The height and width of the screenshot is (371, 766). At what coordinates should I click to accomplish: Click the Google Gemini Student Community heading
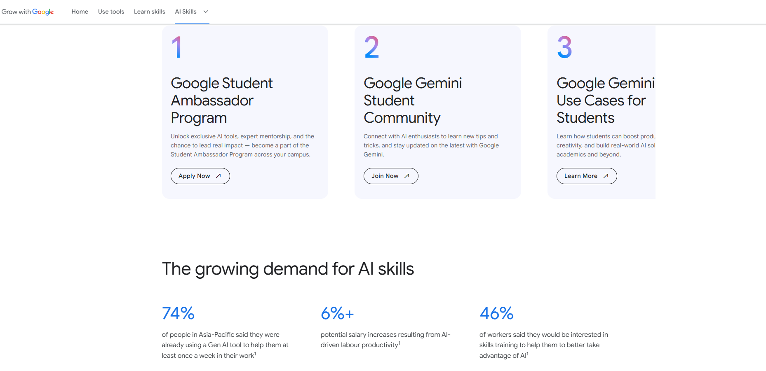click(x=412, y=100)
